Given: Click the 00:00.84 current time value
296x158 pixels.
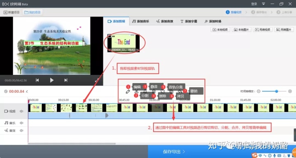Looking at the screenshot, I should (16, 91).
